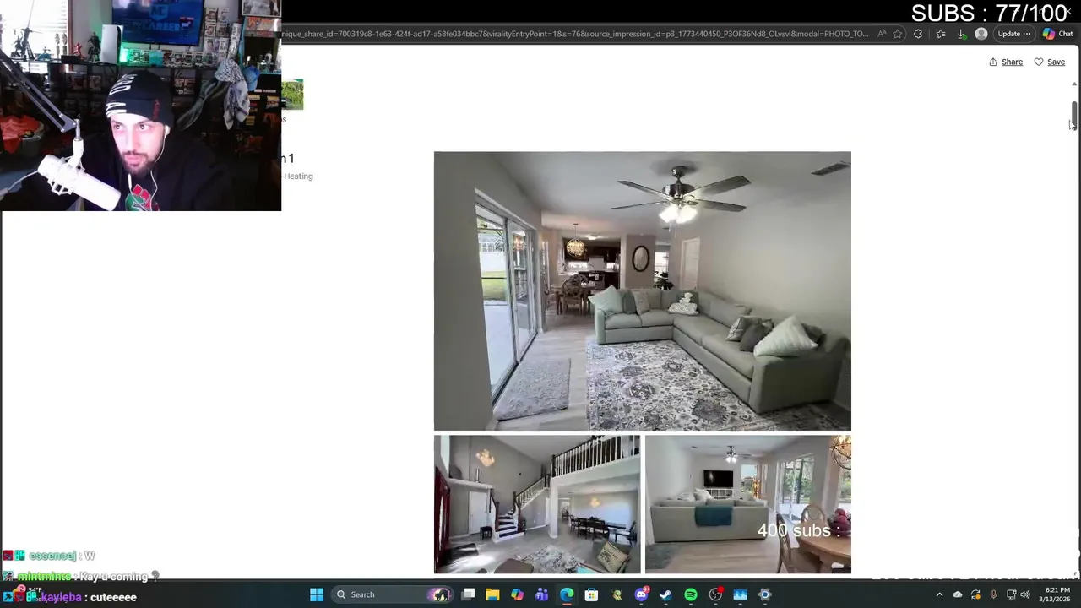
Task: Launch Copilot app from taskbar
Action: click(517, 594)
